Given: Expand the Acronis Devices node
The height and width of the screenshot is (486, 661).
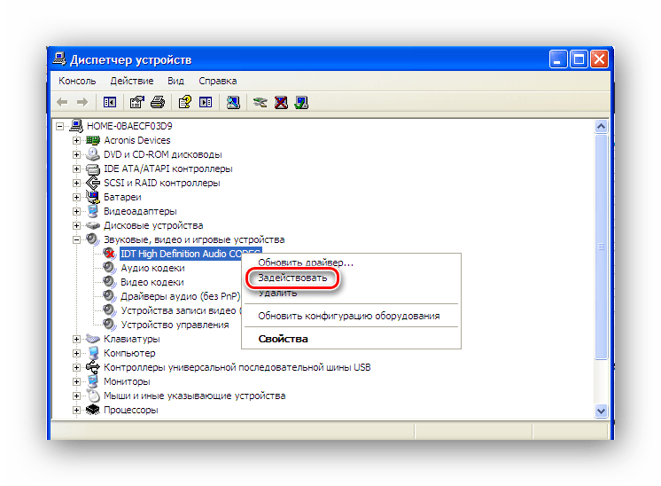Looking at the screenshot, I should click(x=76, y=140).
